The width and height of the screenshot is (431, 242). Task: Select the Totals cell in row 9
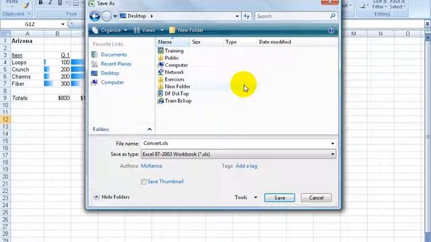[x=27, y=98]
